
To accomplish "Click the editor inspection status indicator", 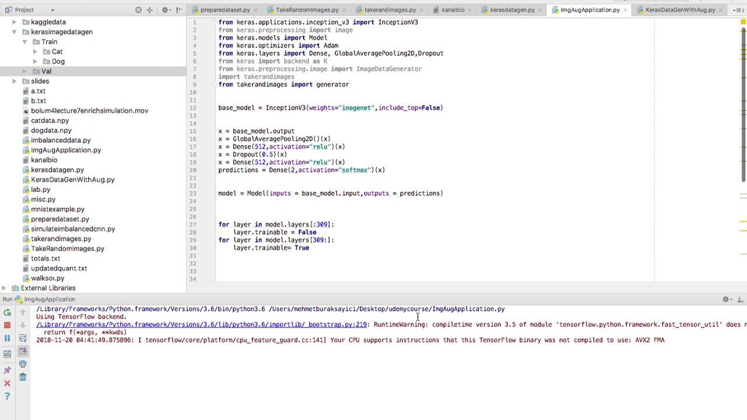I will pyautogui.click(x=743, y=22).
